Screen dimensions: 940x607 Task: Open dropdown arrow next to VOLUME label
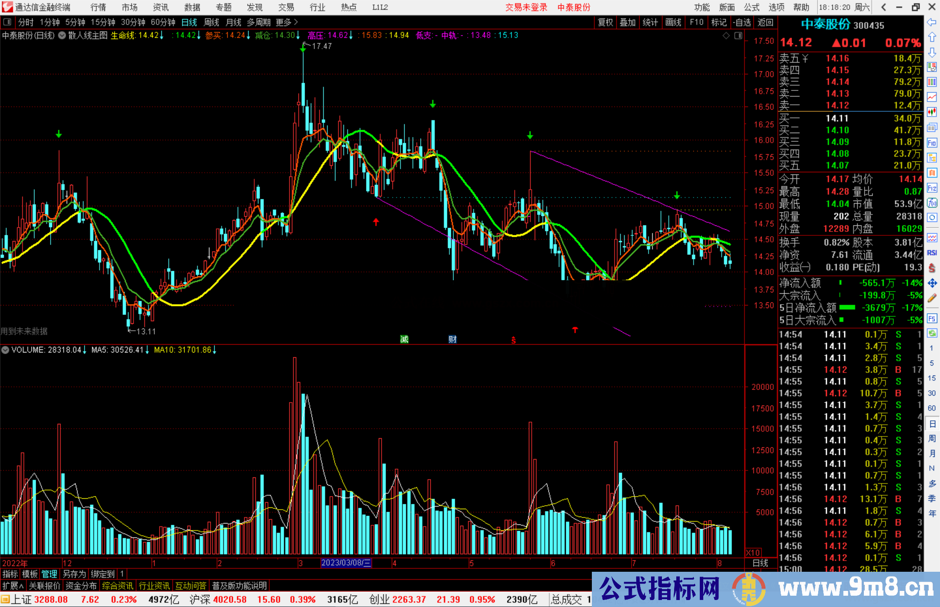[x=5, y=350]
